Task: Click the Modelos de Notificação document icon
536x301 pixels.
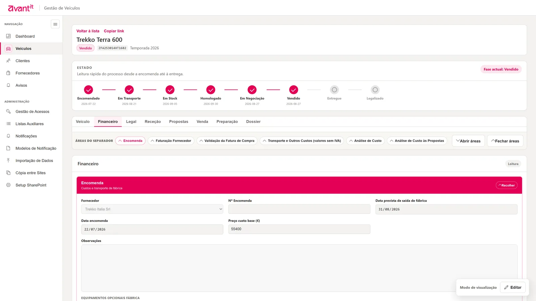Action: (x=8, y=148)
